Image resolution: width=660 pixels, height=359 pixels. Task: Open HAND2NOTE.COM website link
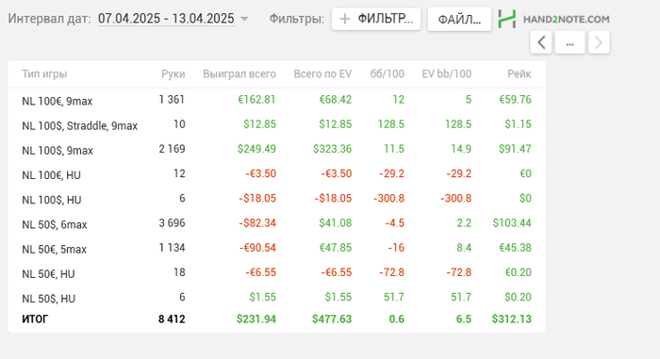coord(566,20)
